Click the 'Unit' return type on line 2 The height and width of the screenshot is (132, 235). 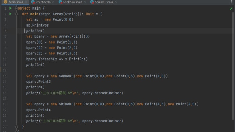pos(90,14)
